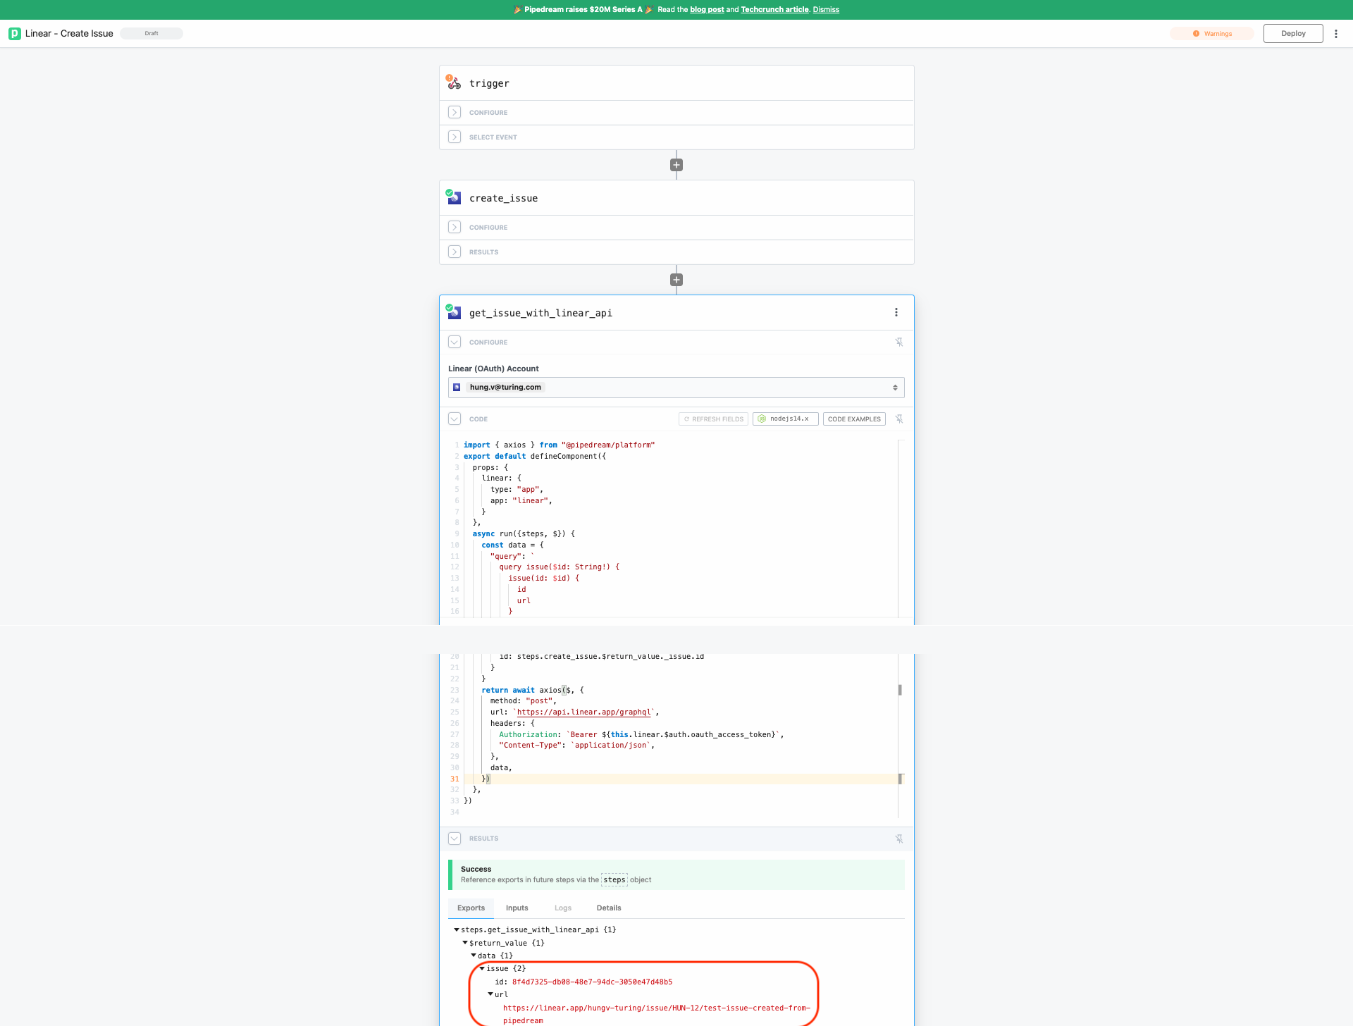This screenshot has height=1026, width=1353.
Task: Open the Warnings indicator
Action: point(1211,33)
